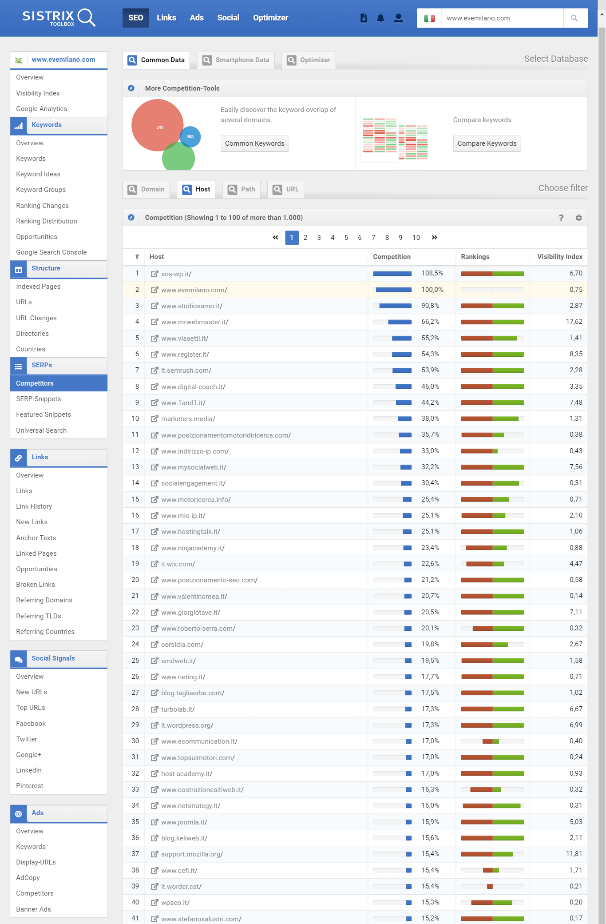
Task: Click the Compare Keywords button
Action: pos(487,143)
